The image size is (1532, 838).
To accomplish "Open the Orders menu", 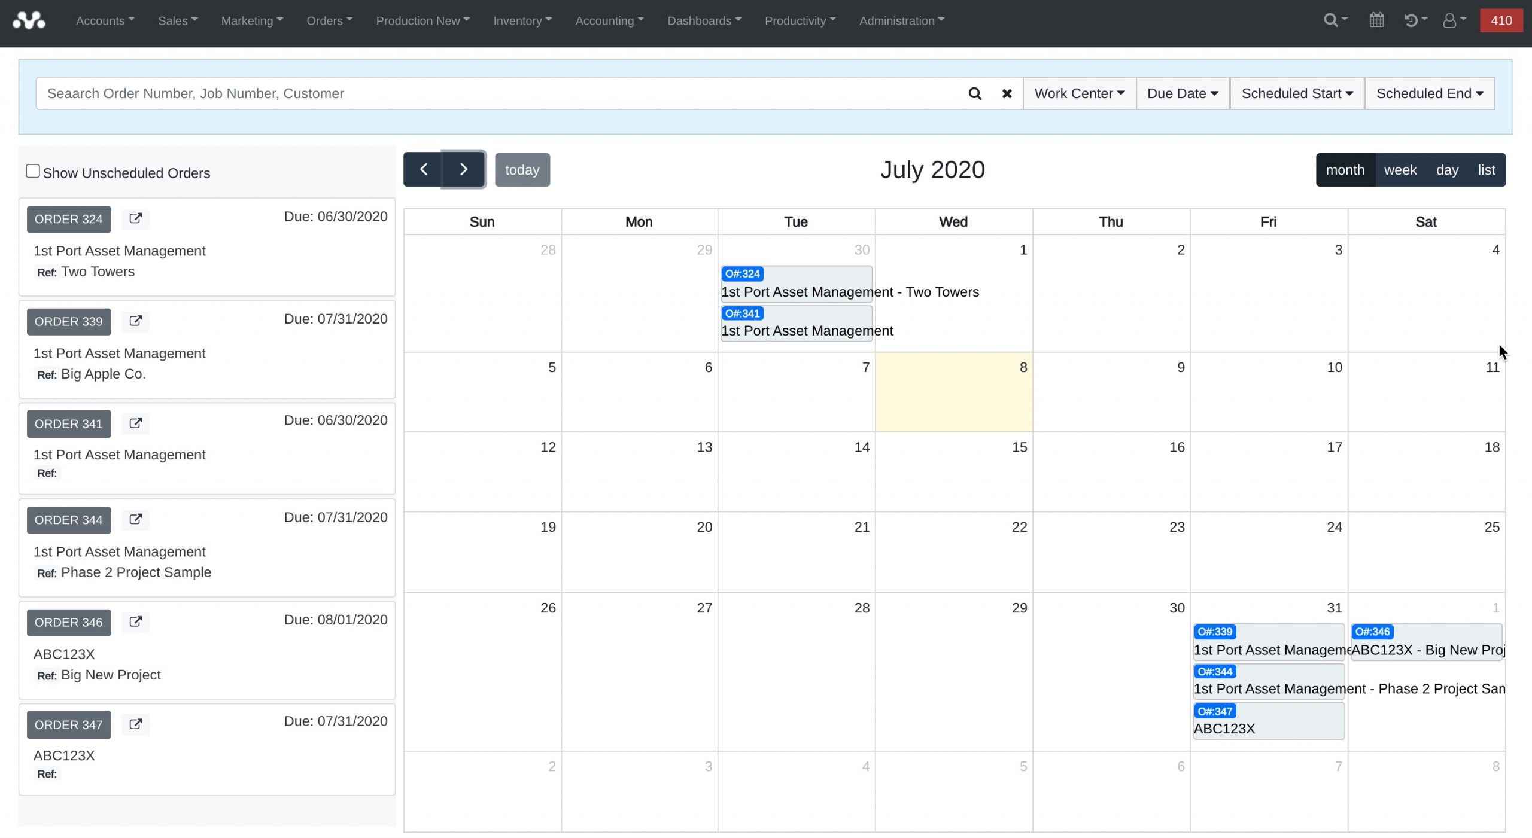I will pyautogui.click(x=329, y=20).
